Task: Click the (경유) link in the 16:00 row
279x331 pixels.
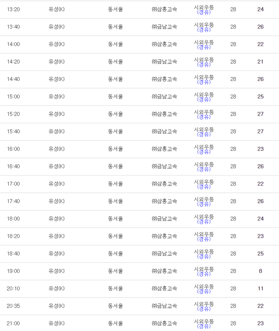Action: [x=204, y=152]
